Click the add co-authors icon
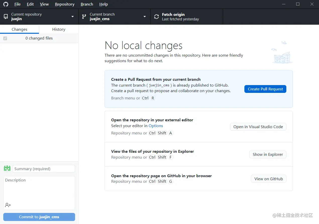Screen dimensions: 319x224 coord(8,205)
